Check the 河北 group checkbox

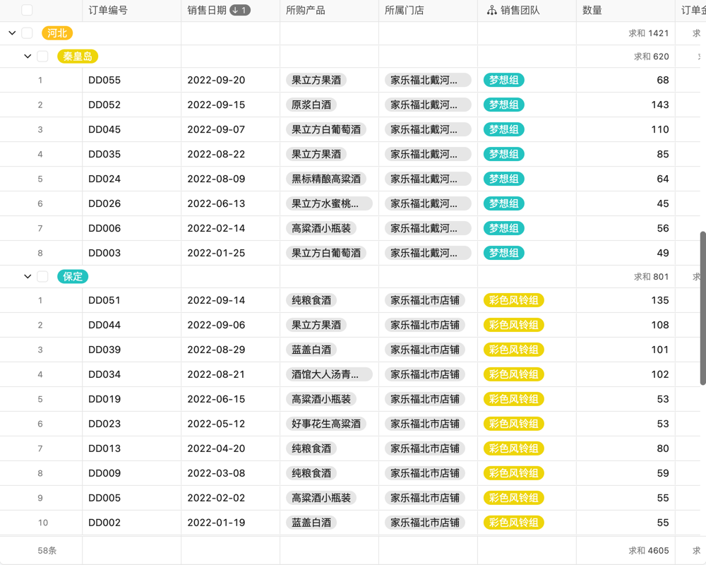(27, 32)
